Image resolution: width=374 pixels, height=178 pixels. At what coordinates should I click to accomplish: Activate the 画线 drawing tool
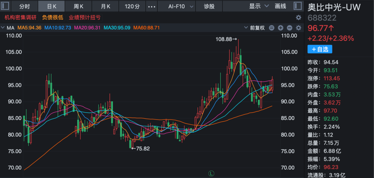pos(280,6)
